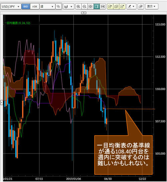Select the BID price toggle

(26, 7)
